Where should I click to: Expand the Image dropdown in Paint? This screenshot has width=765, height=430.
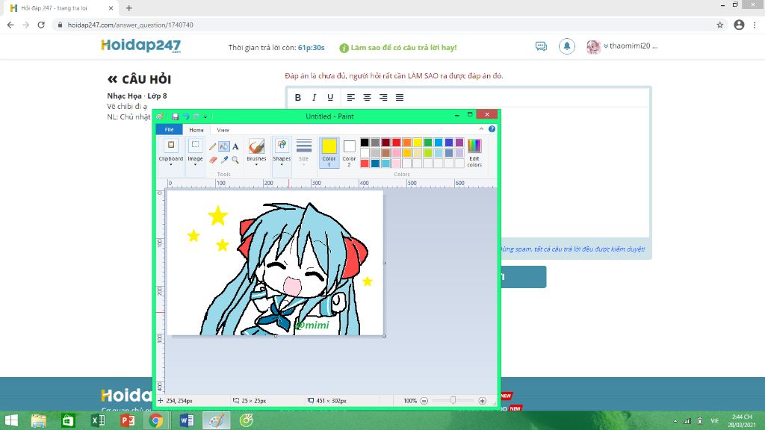[195, 165]
